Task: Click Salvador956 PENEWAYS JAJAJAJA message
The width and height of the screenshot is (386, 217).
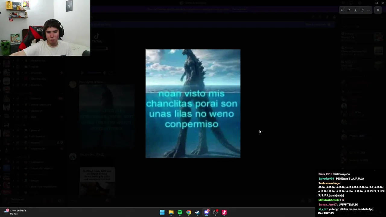Action: [341, 178]
